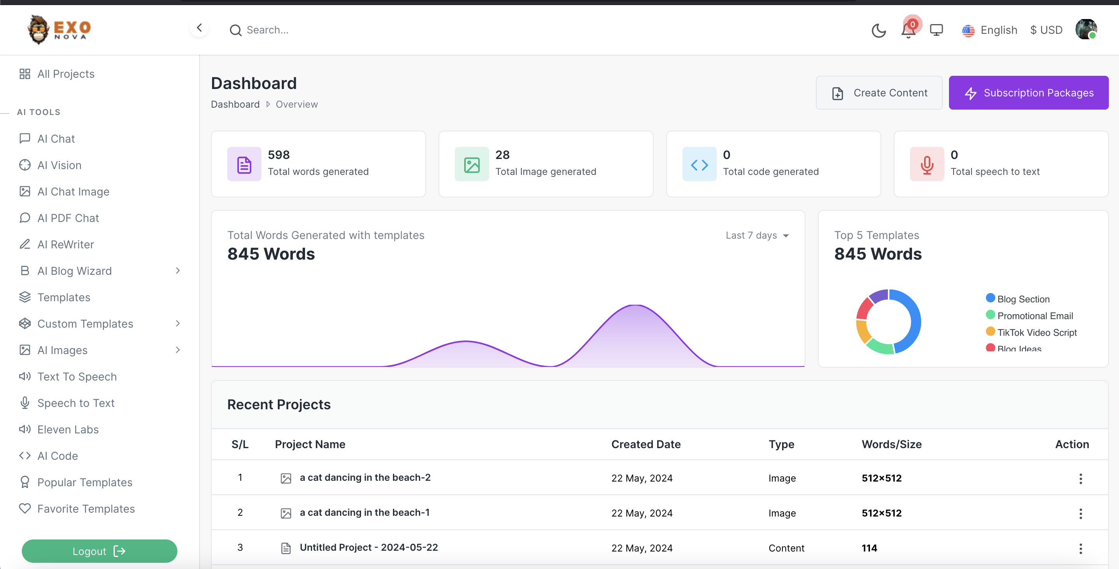Viewport: 1119px width, 569px height.
Task: Click the total words document icon
Action: pyautogui.click(x=244, y=164)
